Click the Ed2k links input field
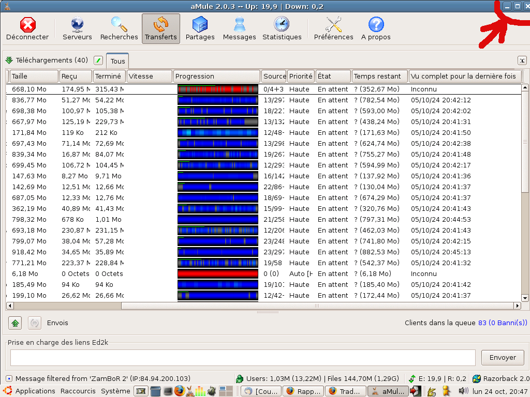Viewport: 530px width, 397px height. pyautogui.click(x=243, y=358)
